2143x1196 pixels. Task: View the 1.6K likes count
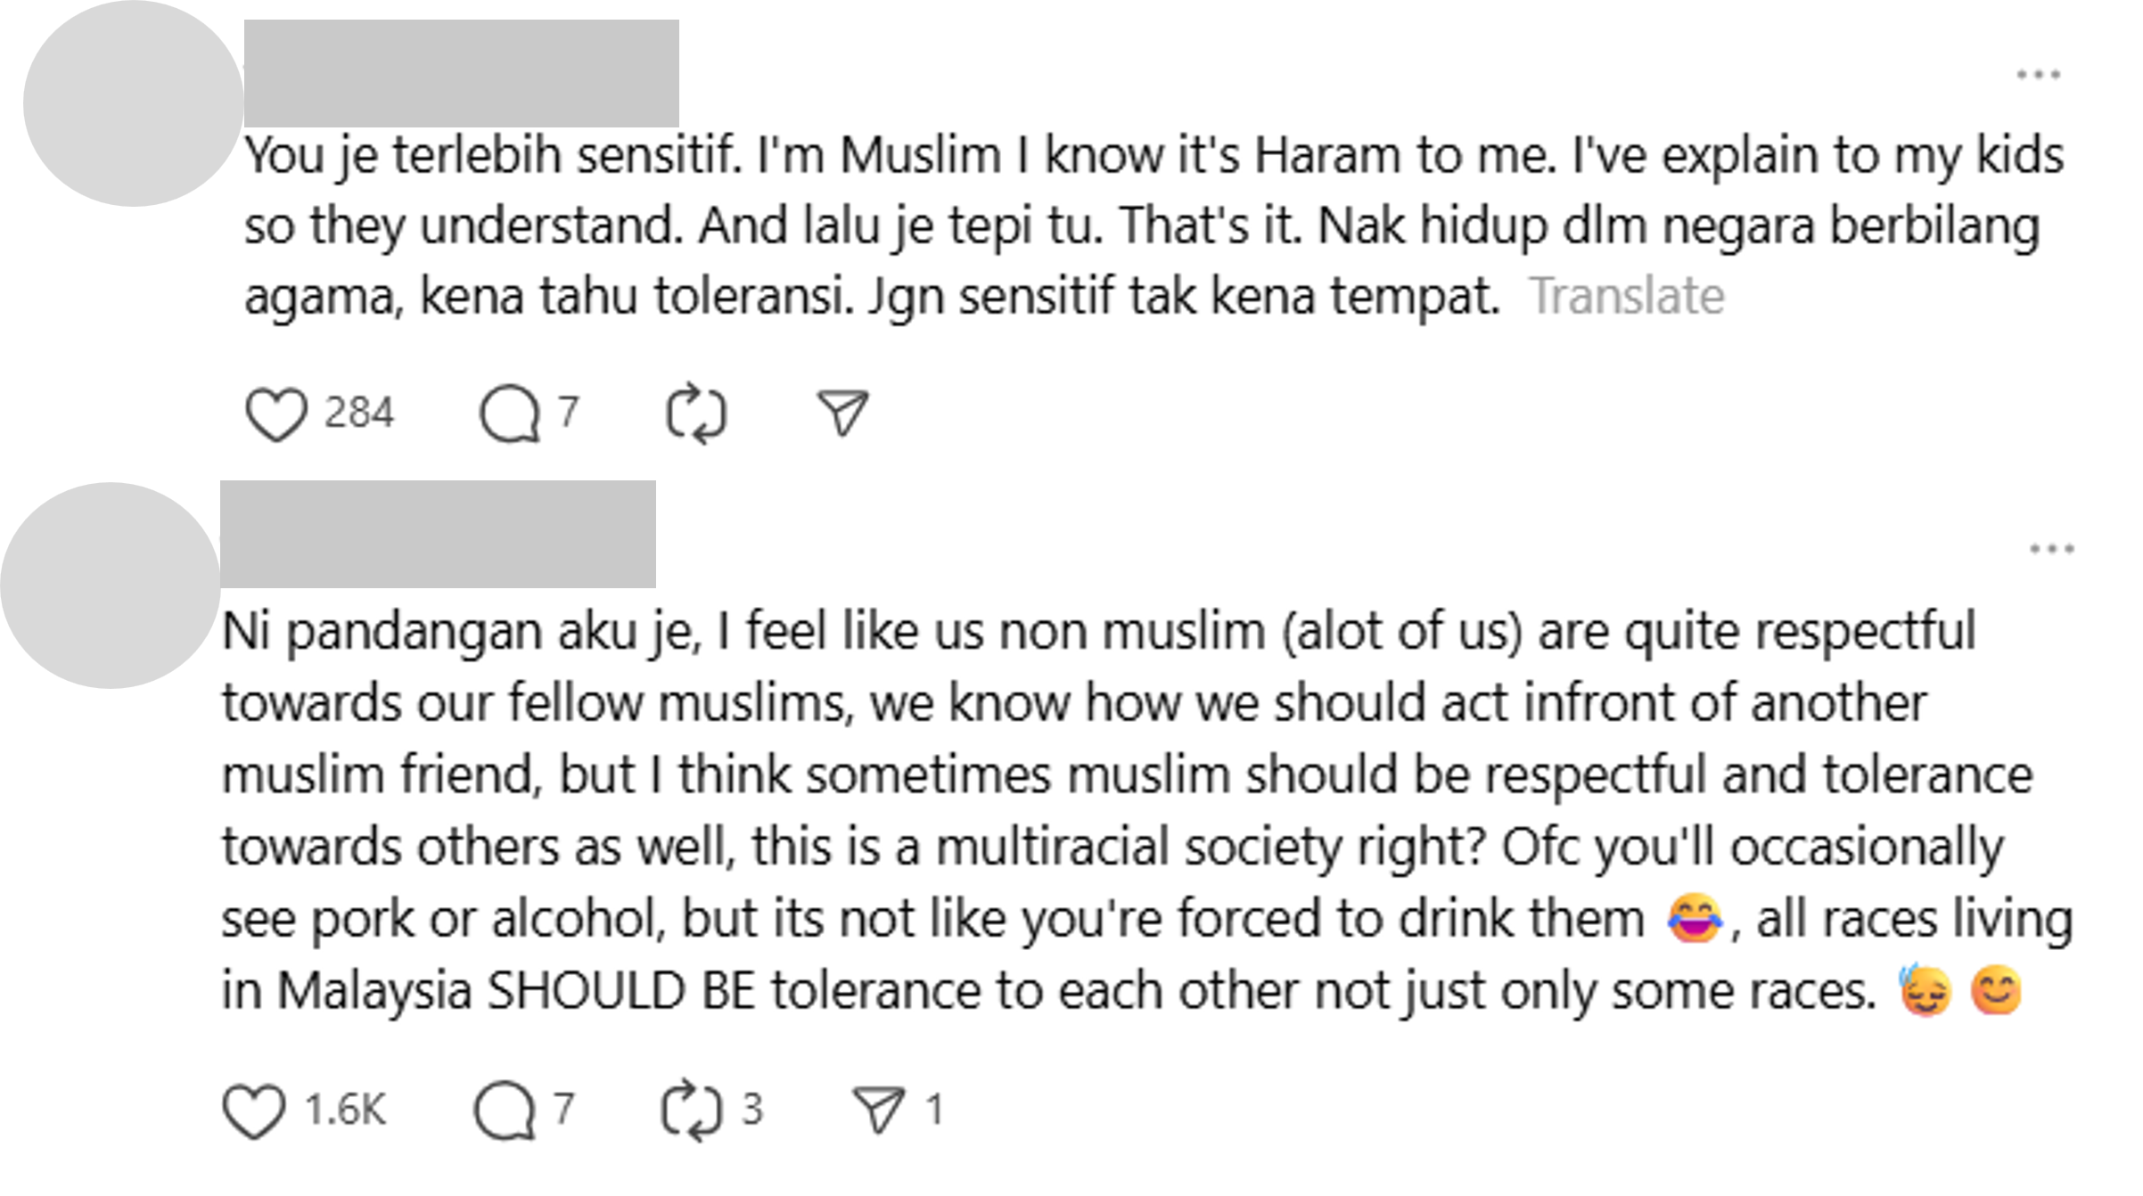click(x=345, y=1110)
